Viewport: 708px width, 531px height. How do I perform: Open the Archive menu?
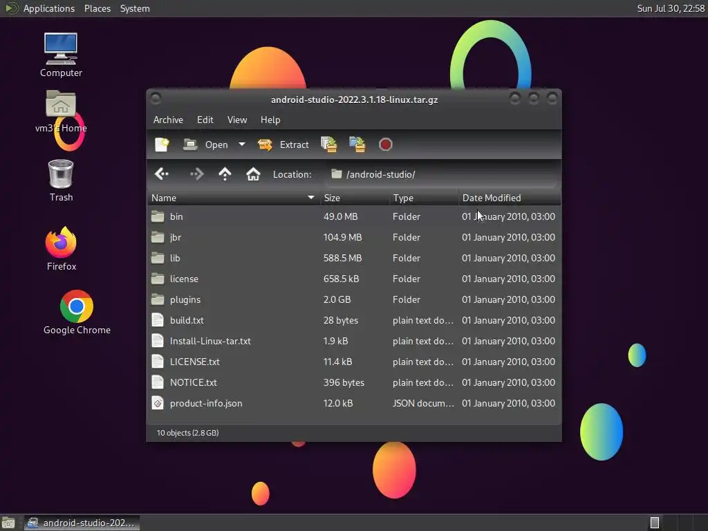point(168,120)
